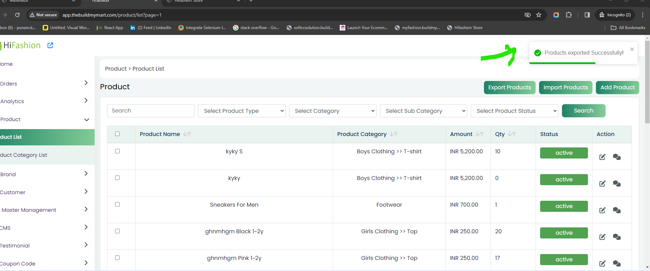Click the Export Products button
This screenshot has height=271, width=650.
tap(510, 88)
